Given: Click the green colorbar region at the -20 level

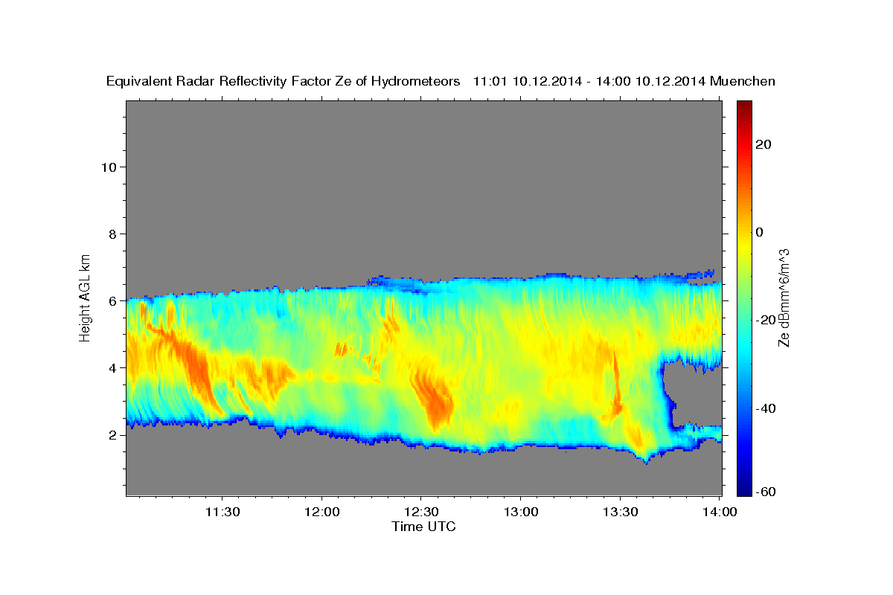Looking at the screenshot, I should [744, 320].
